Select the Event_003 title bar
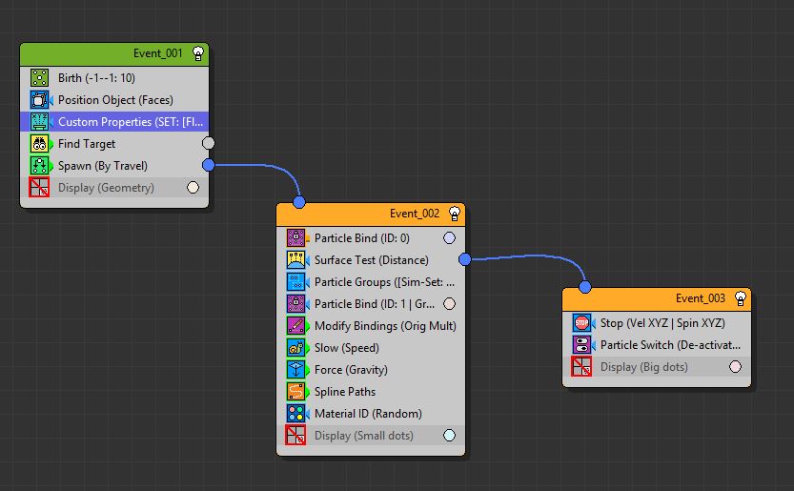Viewport: 794px width, 491px height. (x=657, y=299)
